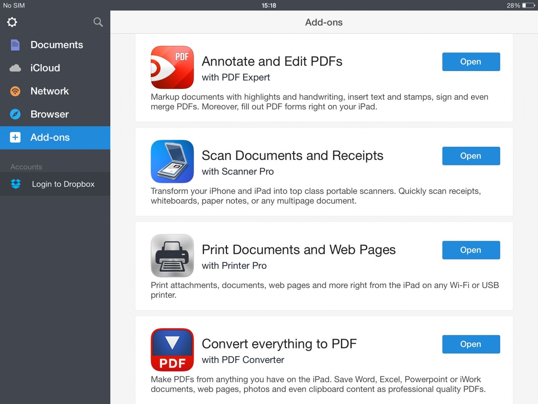Tap the search magnifier icon

coord(98,22)
